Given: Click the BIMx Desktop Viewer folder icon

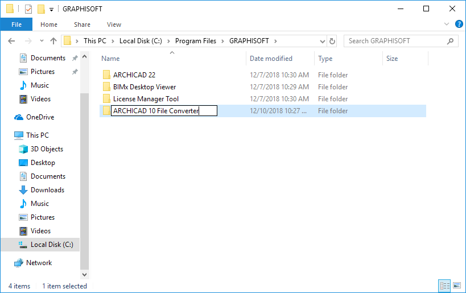Looking at the screenshot, I should pyautogui.click(x=106, y=87).
